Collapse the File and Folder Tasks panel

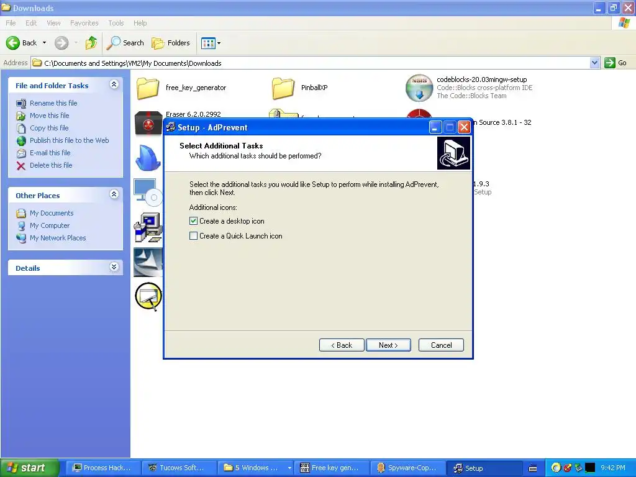click(114, 84)
